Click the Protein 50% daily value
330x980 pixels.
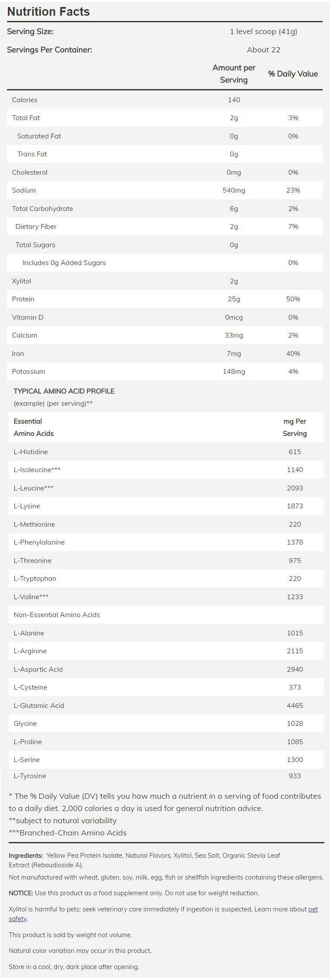293,299
